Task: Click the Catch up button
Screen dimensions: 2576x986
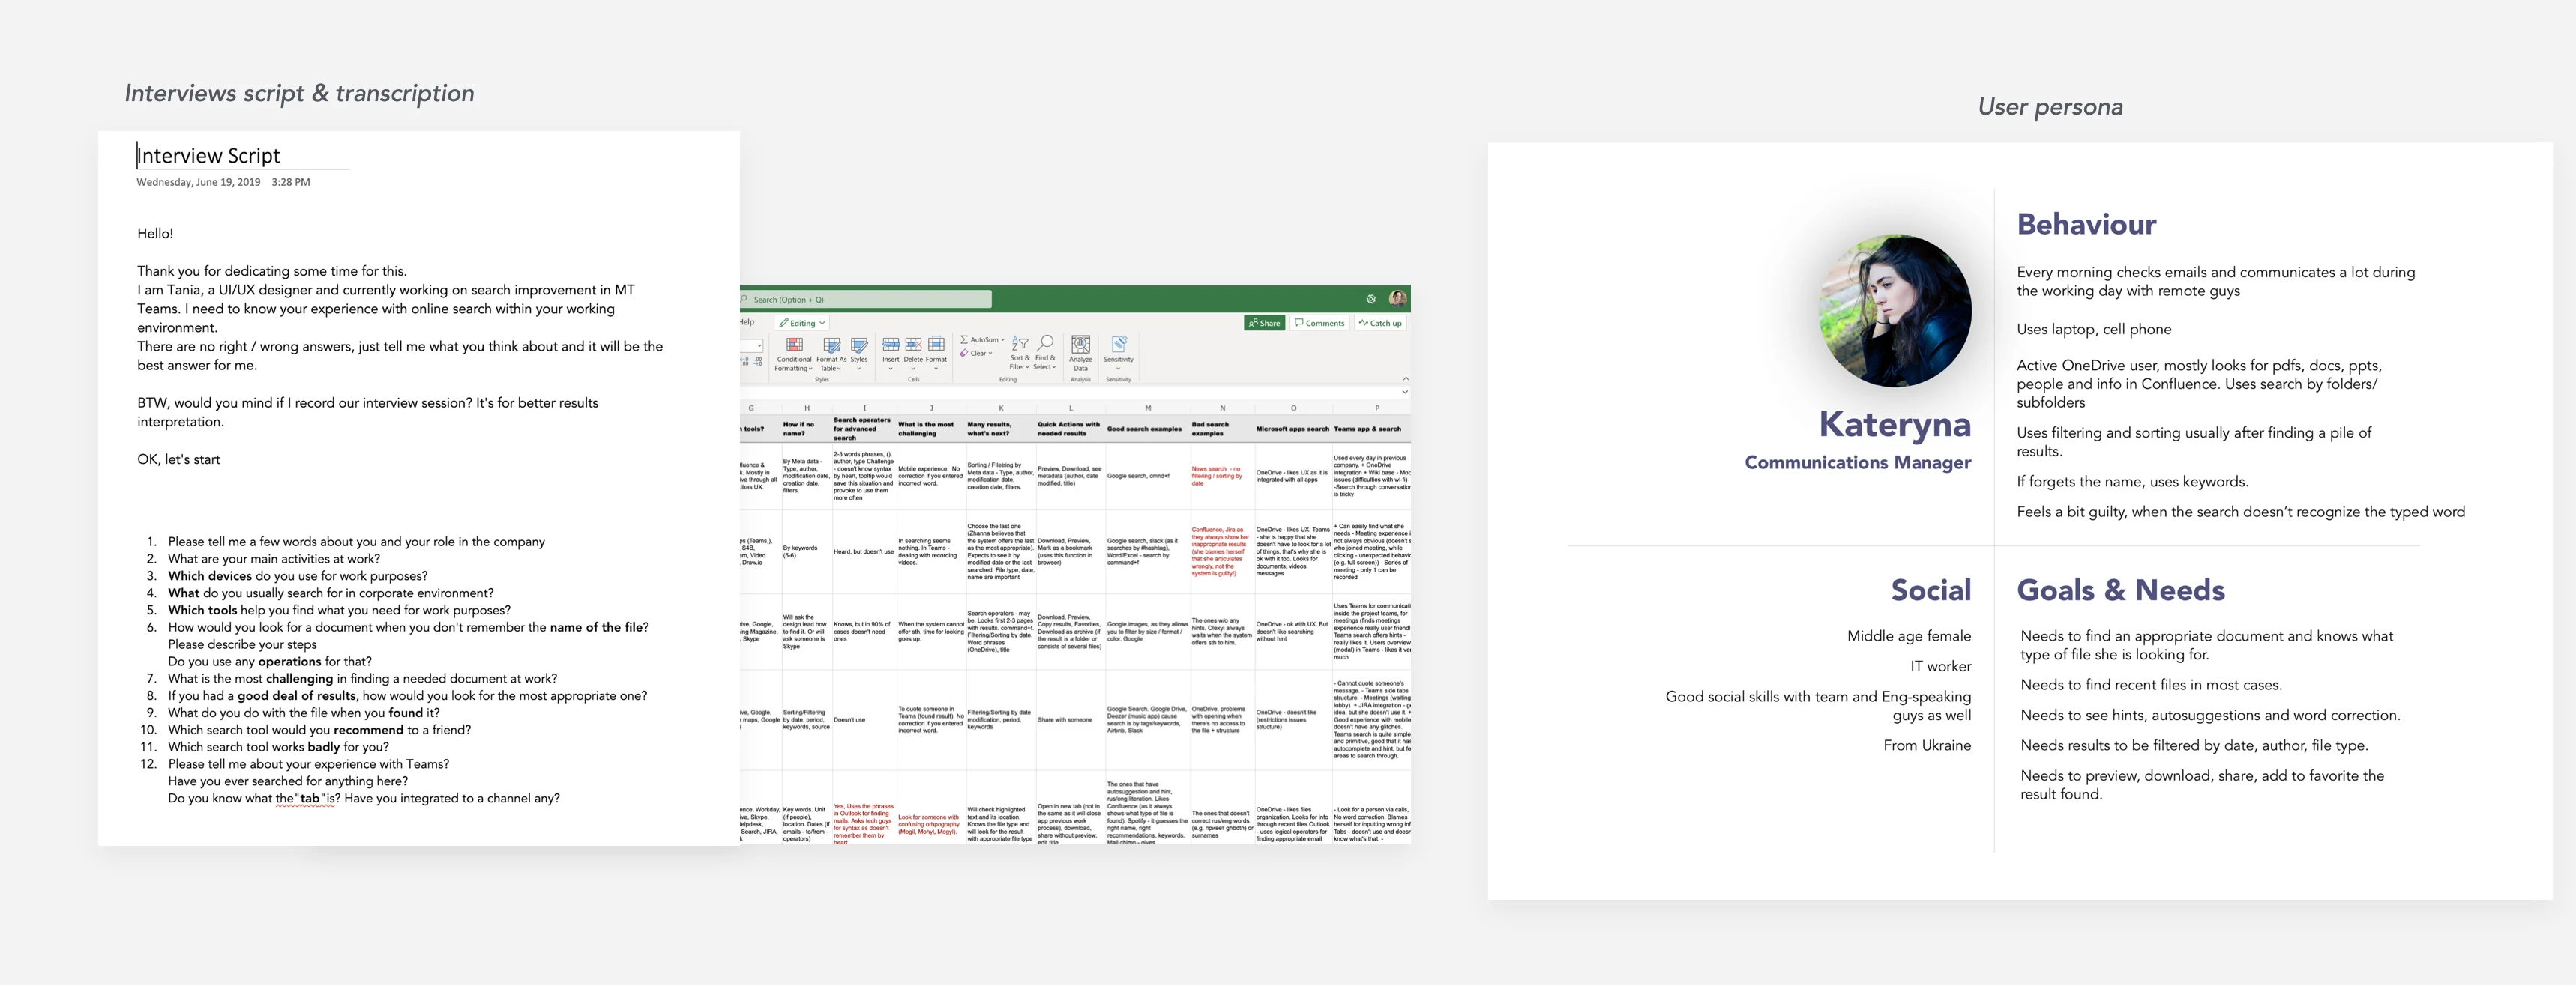Action: coord(1380,323)
